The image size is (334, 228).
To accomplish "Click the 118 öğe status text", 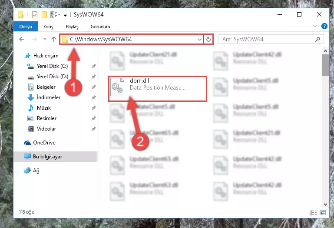I will (26, 212).
